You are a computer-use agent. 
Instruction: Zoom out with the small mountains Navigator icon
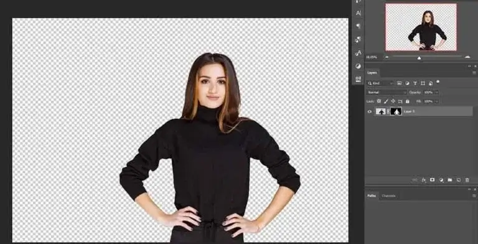click(x=387, y=57)
